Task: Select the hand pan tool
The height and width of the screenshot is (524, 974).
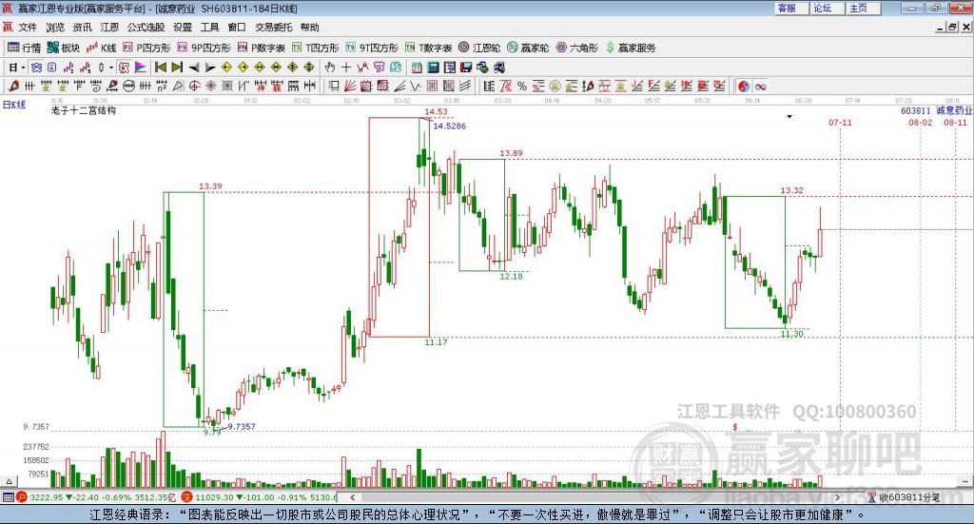Action: coord(330,68)
